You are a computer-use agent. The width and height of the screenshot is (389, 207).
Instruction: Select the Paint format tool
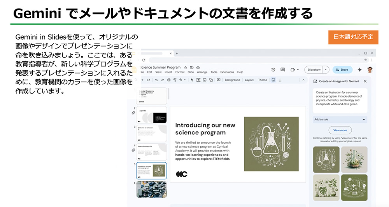pos(175,80)
